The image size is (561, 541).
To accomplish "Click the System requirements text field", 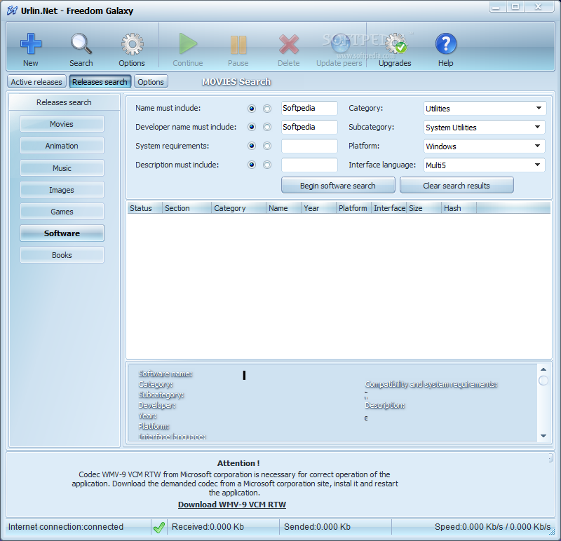I will coord(309,146).
